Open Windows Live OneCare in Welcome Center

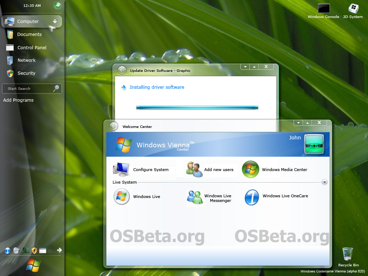(252, 197)
